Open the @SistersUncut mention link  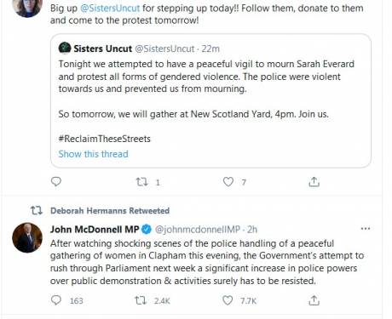pos(110,9)
